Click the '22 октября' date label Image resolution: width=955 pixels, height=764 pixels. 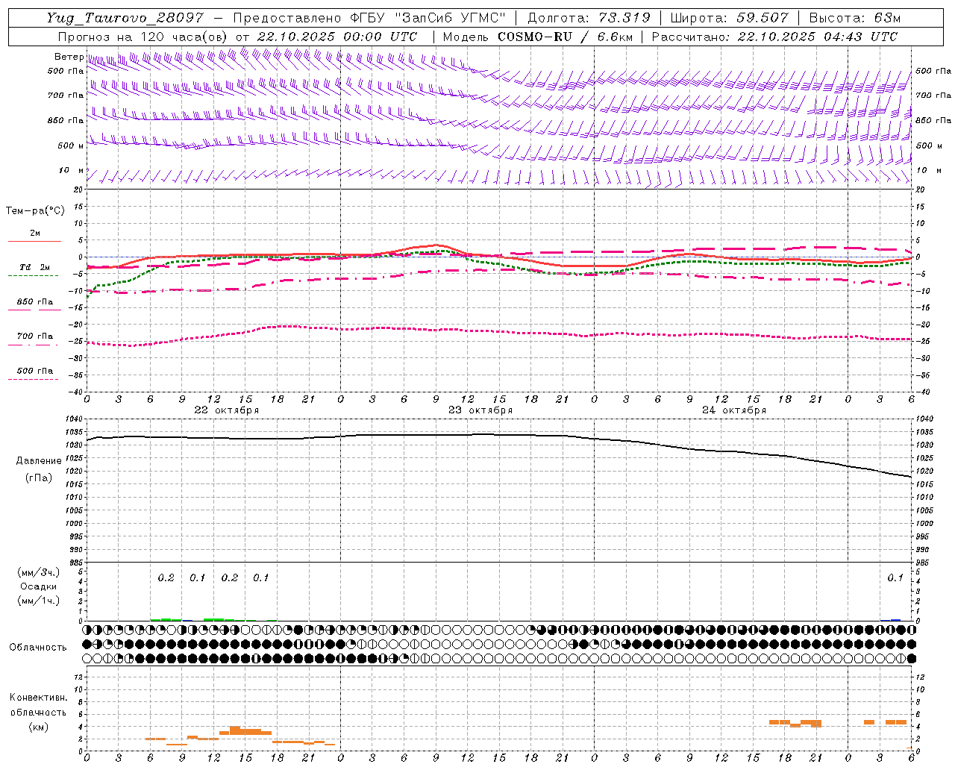tap(227, 410)
